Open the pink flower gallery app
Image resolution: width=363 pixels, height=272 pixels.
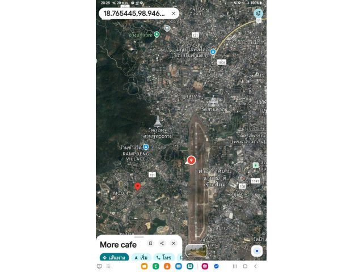click(x=205, y=266)
